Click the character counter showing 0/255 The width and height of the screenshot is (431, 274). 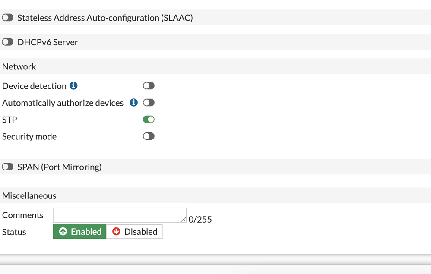(x=200, y=219)
